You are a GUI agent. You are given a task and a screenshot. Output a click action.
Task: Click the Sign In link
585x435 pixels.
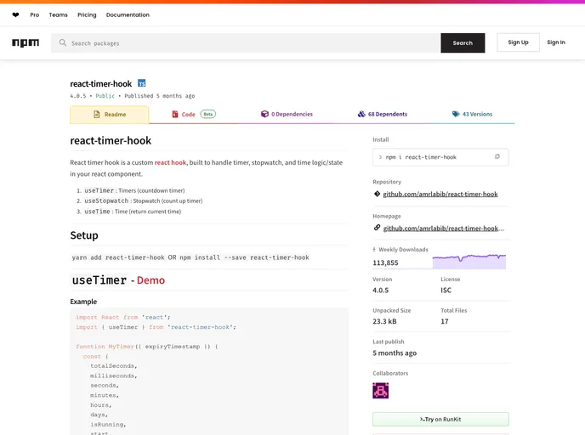(556, 42)
